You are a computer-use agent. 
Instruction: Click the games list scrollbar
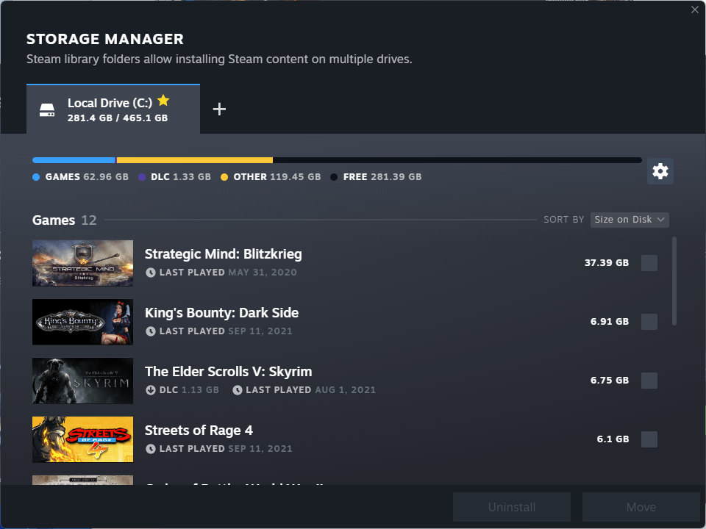[674, 281]
